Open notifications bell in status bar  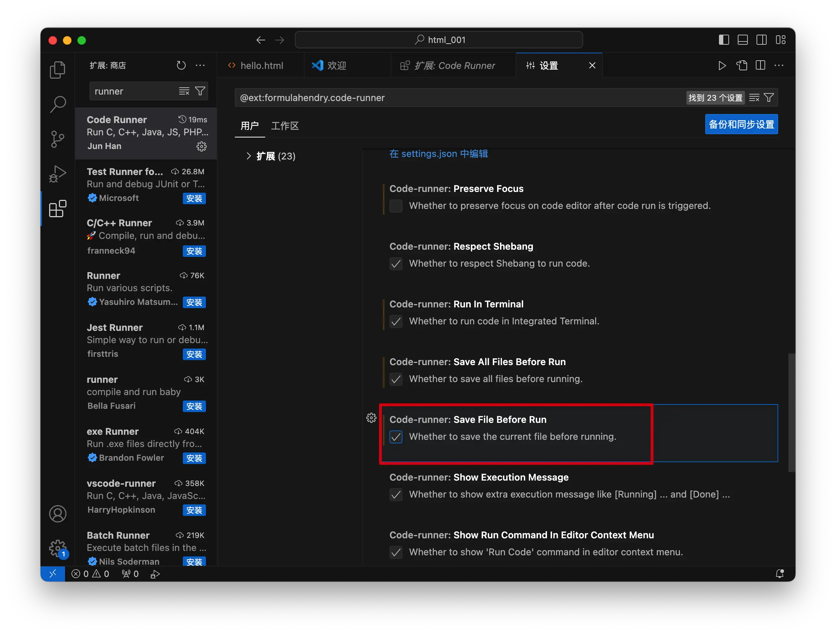pos(780,573)
